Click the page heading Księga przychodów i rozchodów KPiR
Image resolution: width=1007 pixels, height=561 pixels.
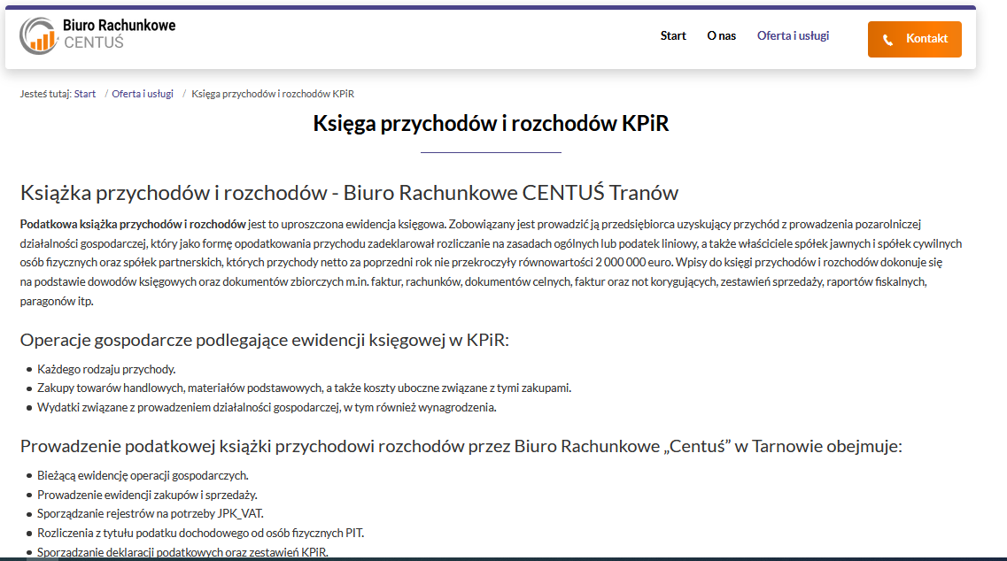[492, 123]
